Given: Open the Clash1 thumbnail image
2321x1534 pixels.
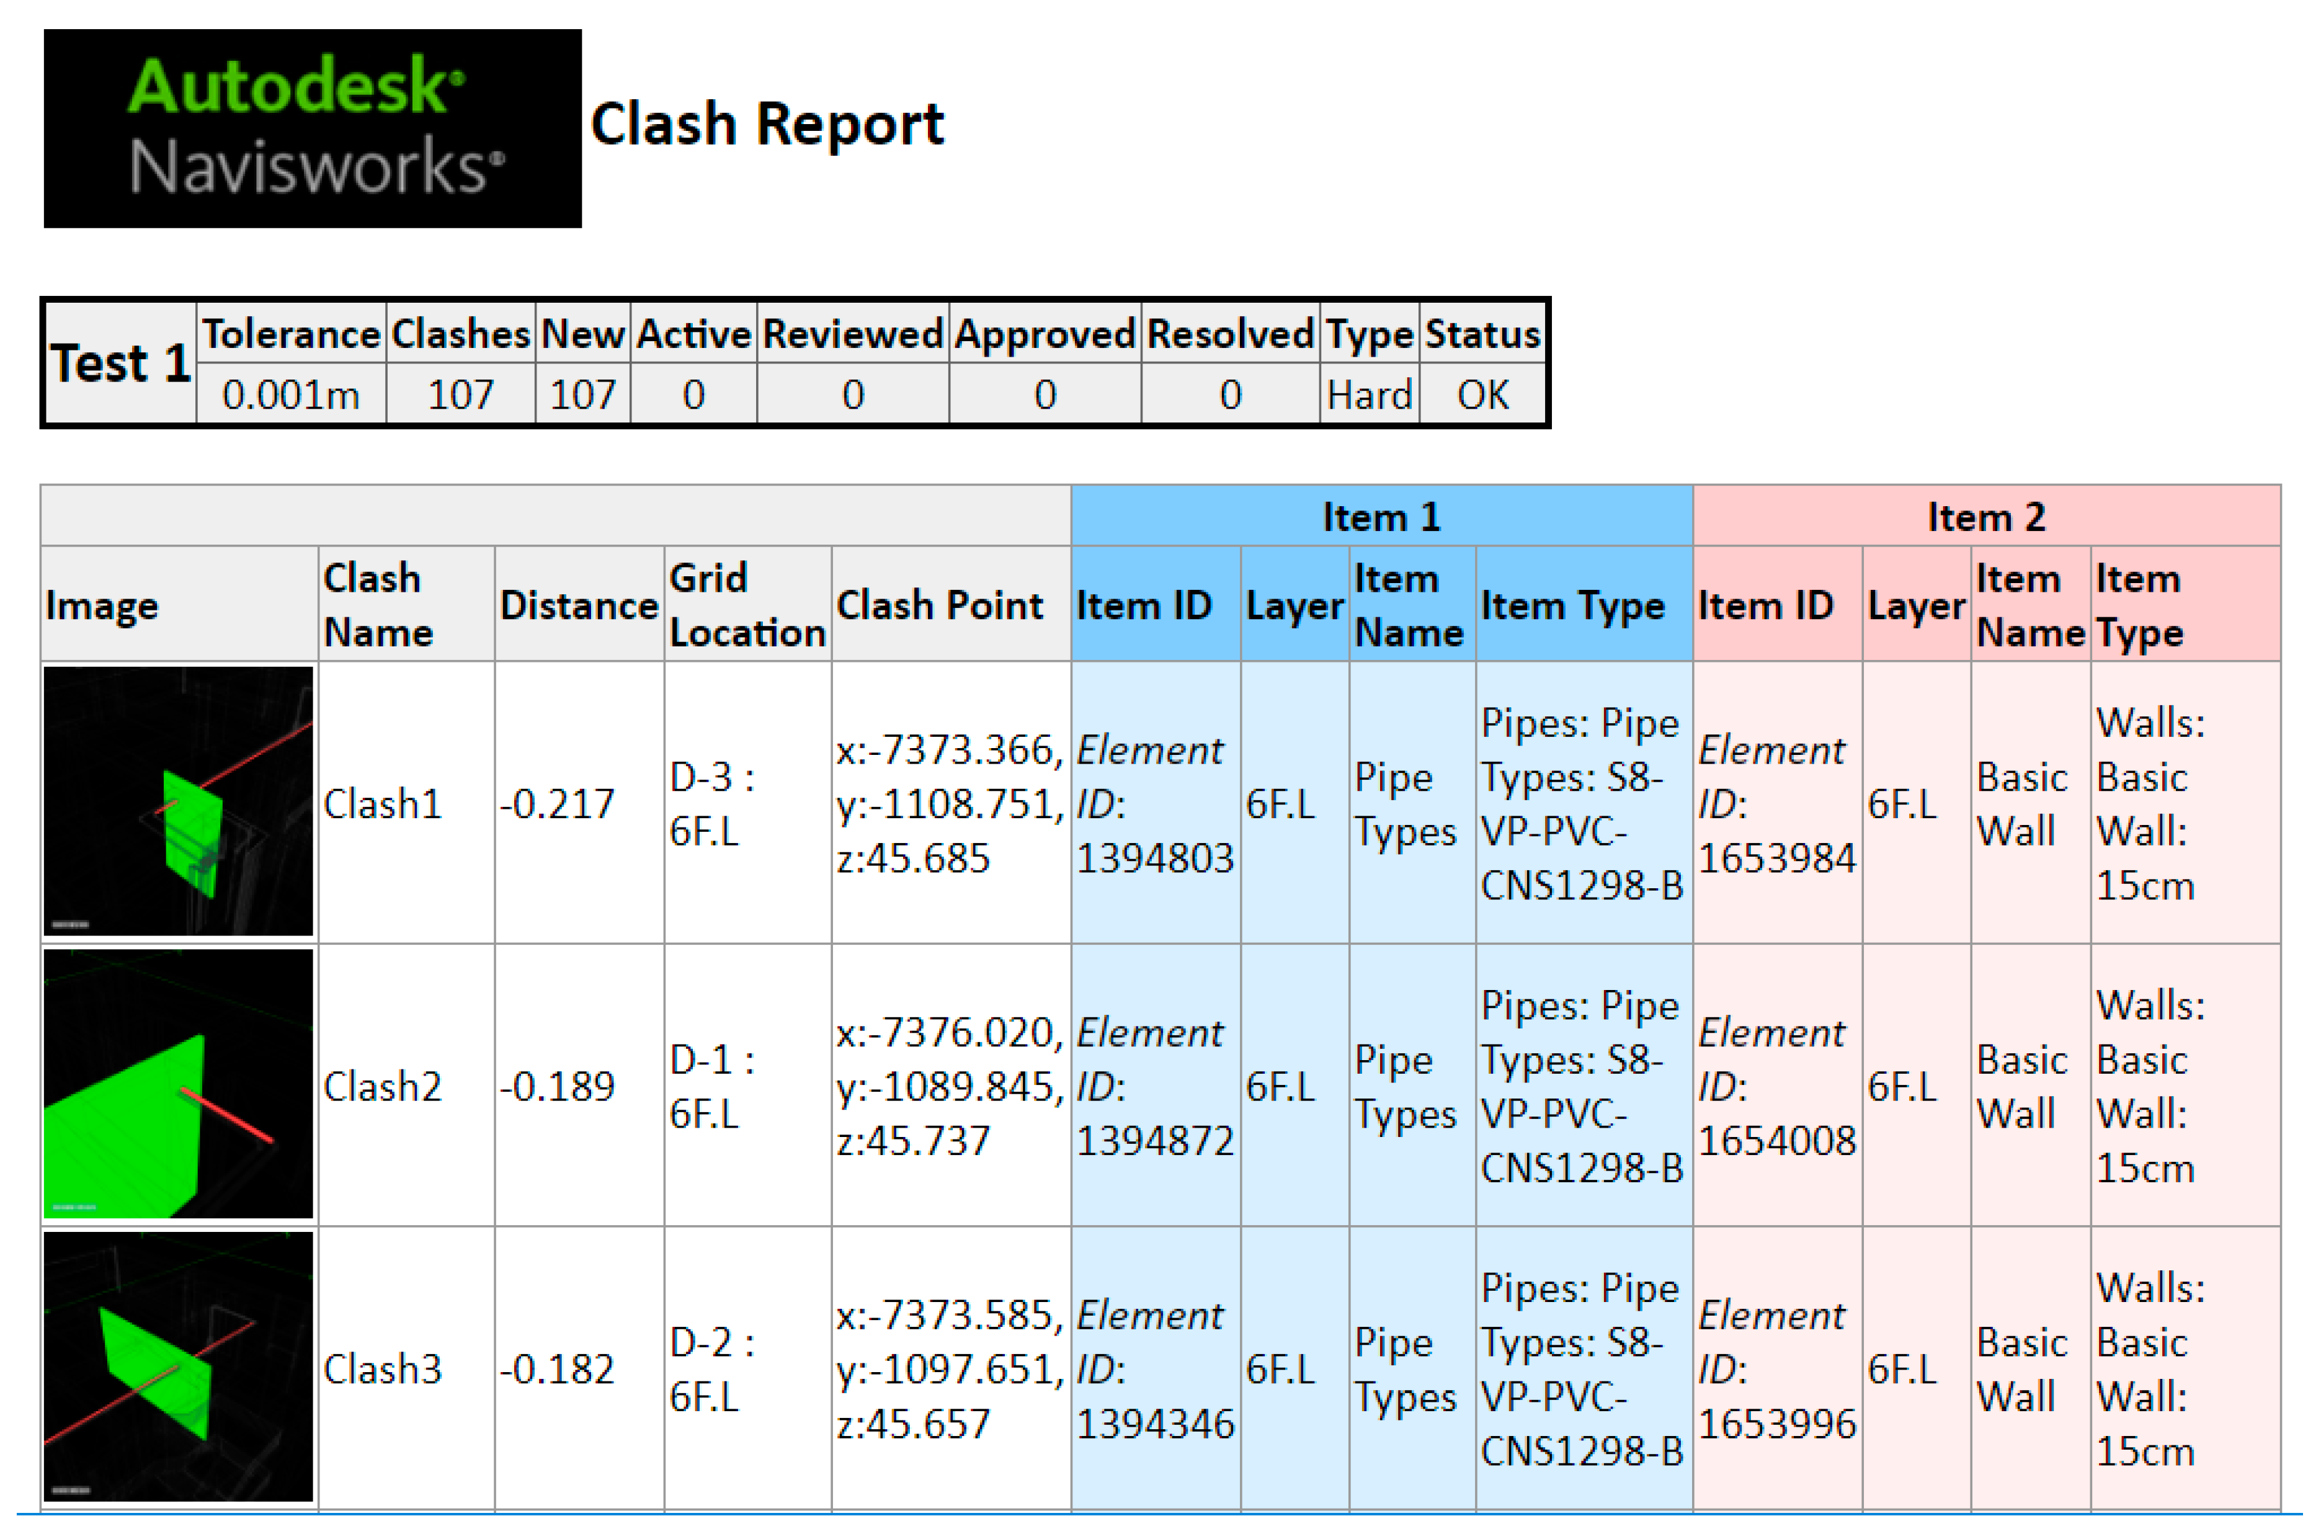Looking at the screenshot, I should coord(178,801).
